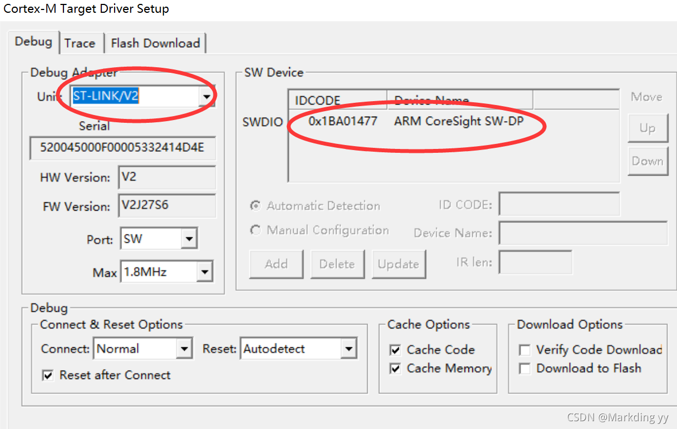Click the HW Version V2 field
Screen dimensions: 677x429
coord(167,177)
